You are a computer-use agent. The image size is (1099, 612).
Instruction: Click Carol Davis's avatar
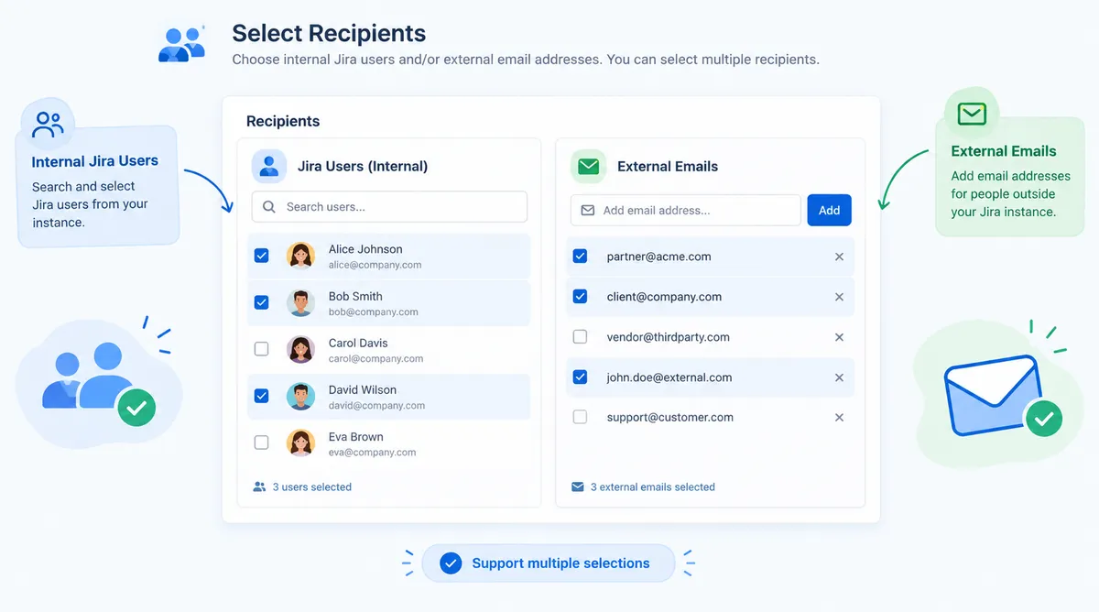click(x=300, y=350)
